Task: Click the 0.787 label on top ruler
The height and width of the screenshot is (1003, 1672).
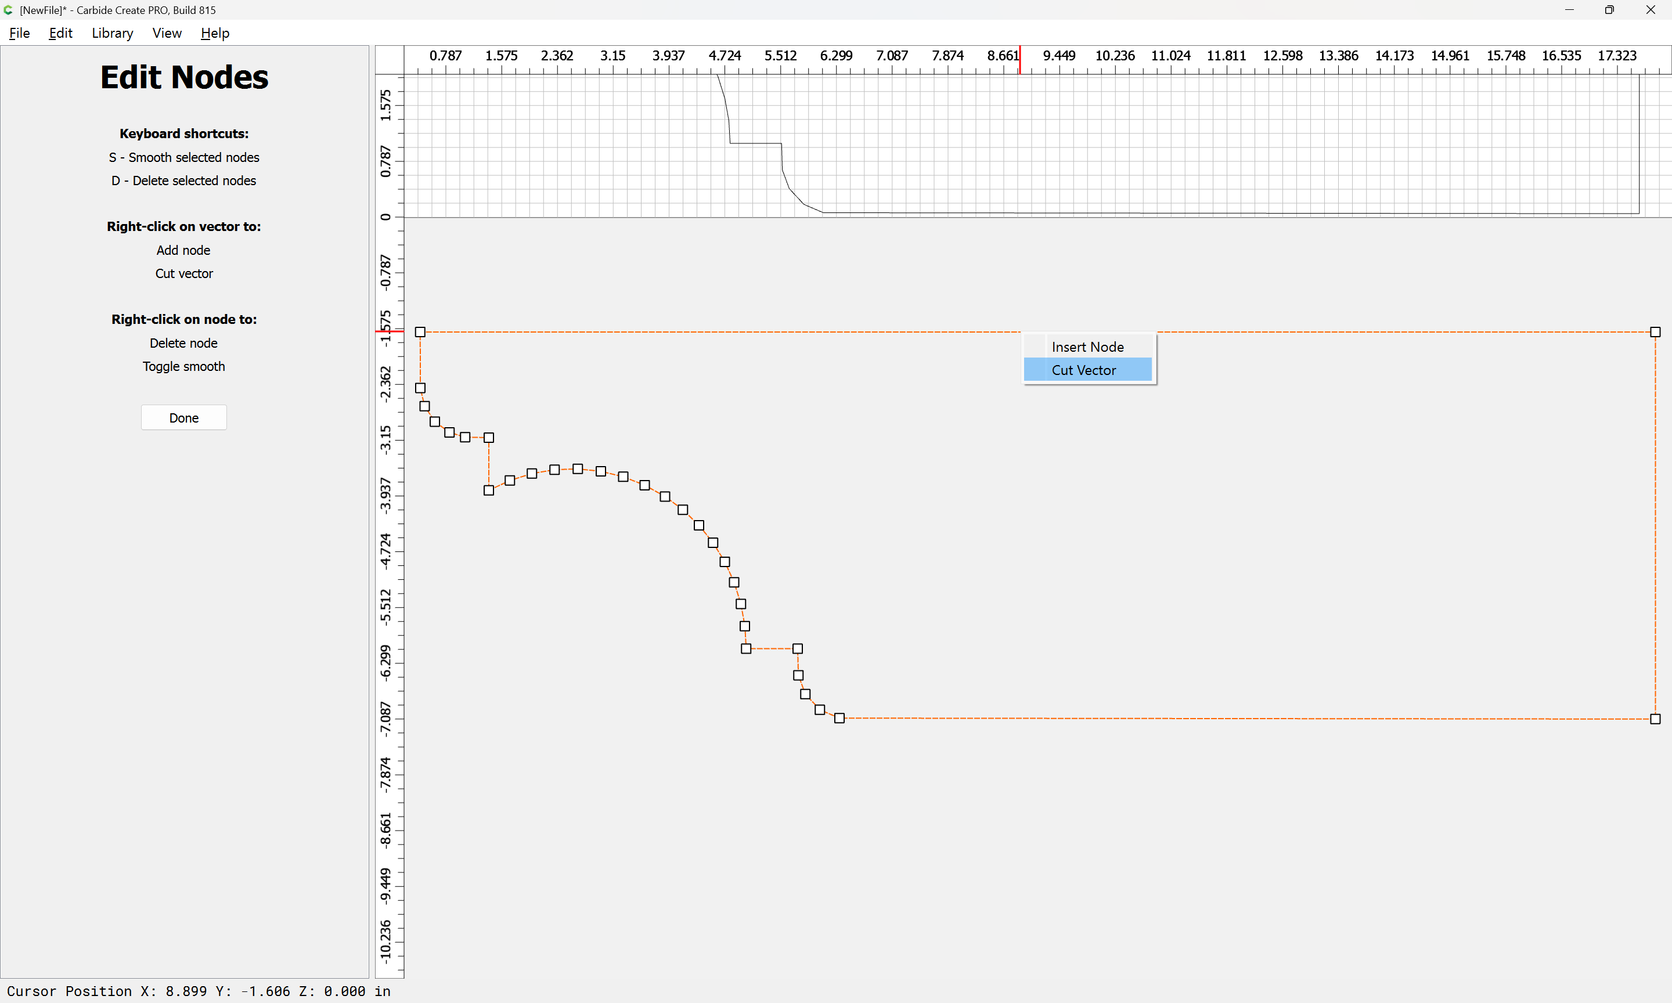Action: point(445,55)
